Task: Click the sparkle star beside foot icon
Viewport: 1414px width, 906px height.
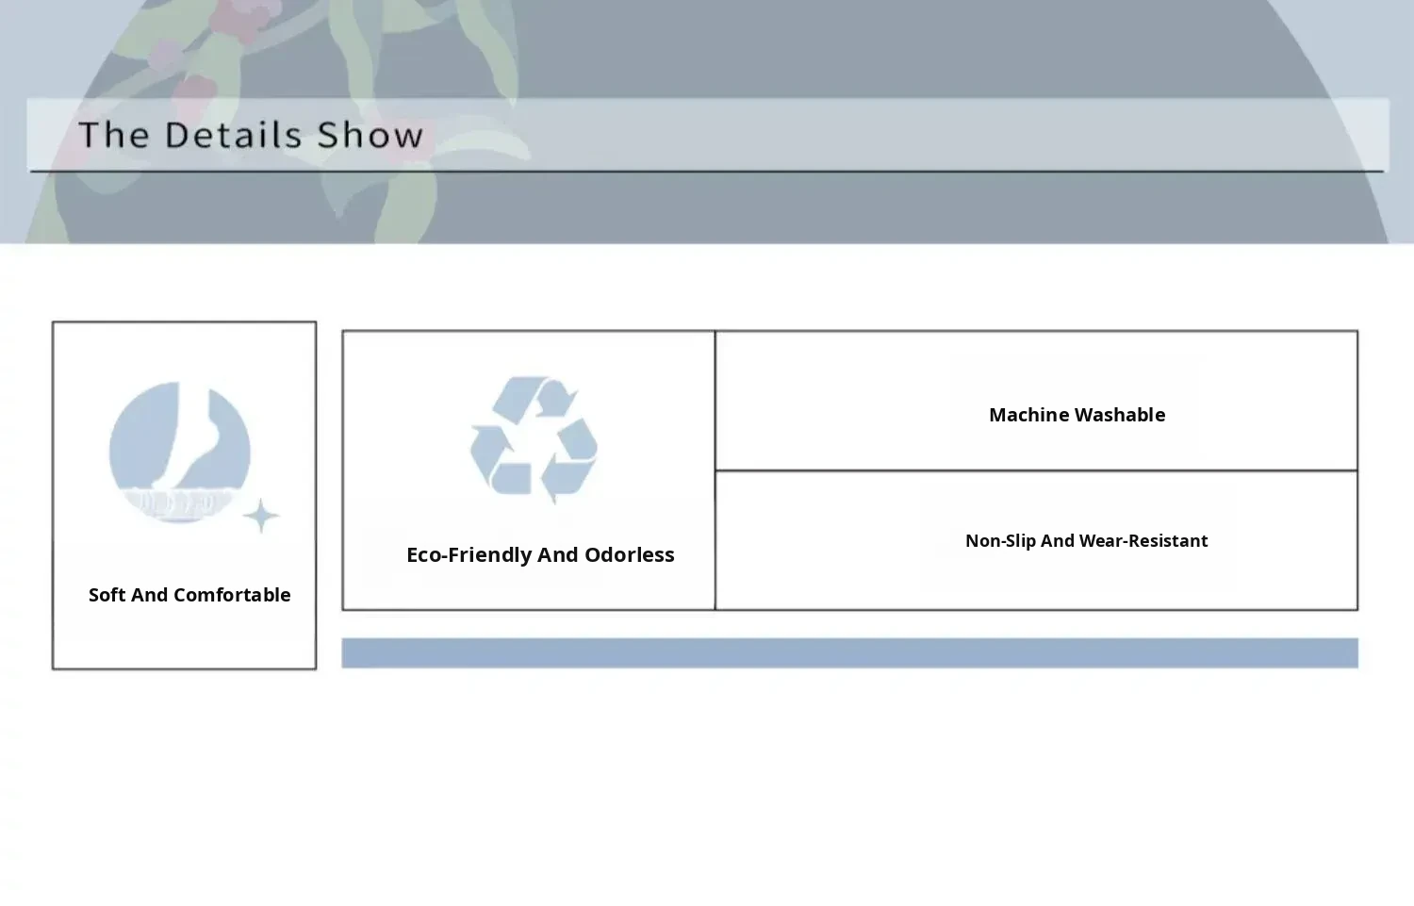Action: [x=261, y=517]
